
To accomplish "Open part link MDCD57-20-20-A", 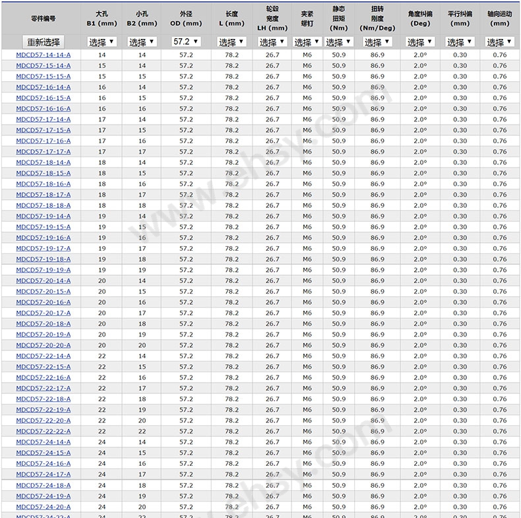I will coord(43,346).
